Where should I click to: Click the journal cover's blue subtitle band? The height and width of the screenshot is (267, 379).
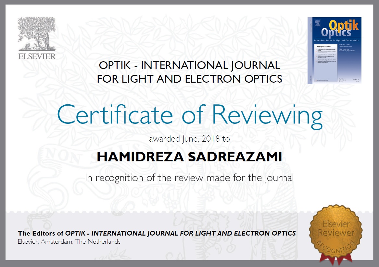(336, 40)
